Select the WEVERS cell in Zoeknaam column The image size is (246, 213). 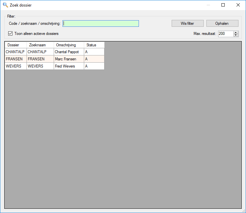click(x=40, y=66)
